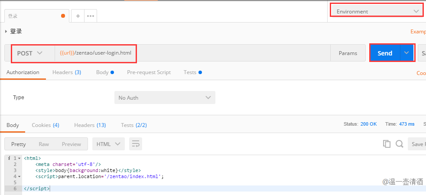Copy the response body to clipboard

point(387,144)
